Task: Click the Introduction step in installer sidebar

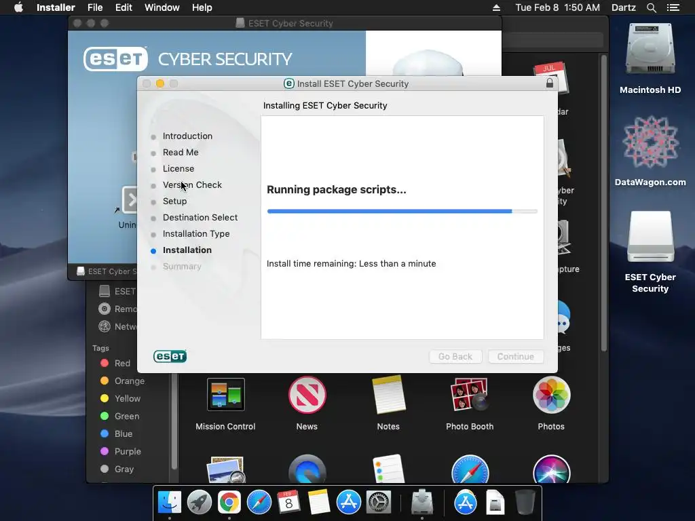Action: pyautogui.click(x=187, y=136)
